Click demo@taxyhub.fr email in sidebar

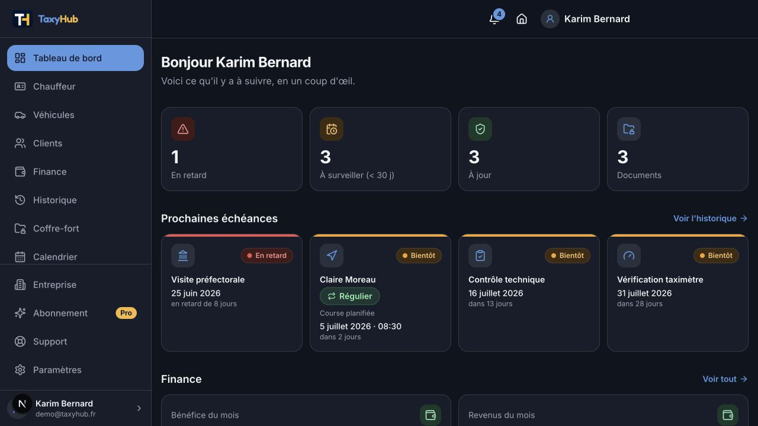point(65,414)
